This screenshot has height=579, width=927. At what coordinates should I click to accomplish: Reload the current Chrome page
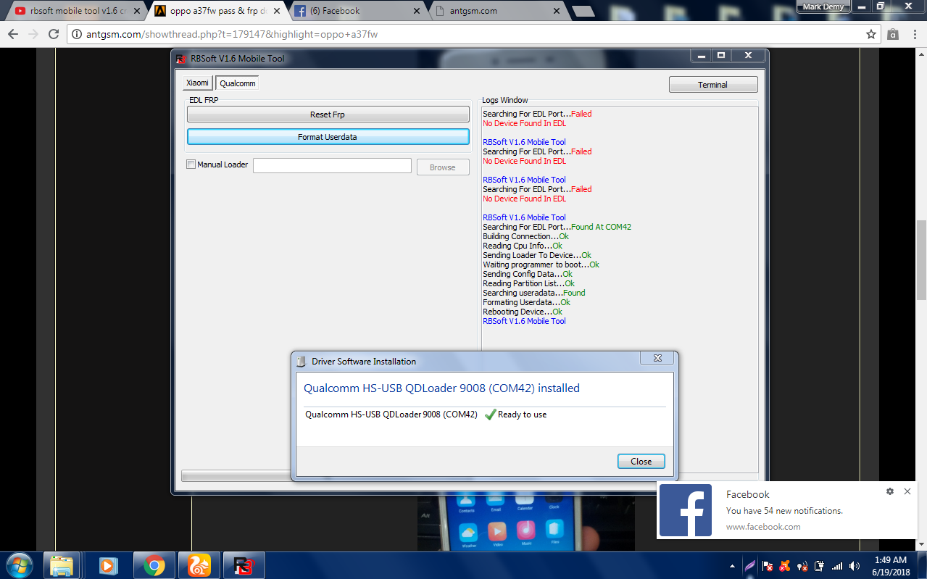coord(54,34)
